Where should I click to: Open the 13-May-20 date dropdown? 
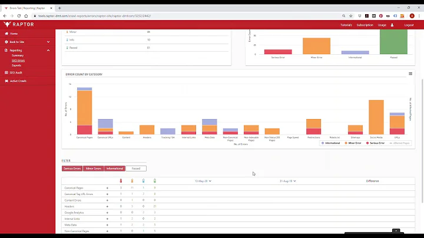click(203, 181)
